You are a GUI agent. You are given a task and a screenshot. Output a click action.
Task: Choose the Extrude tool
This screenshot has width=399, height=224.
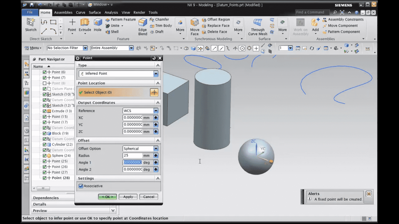[x=85, y=25]
